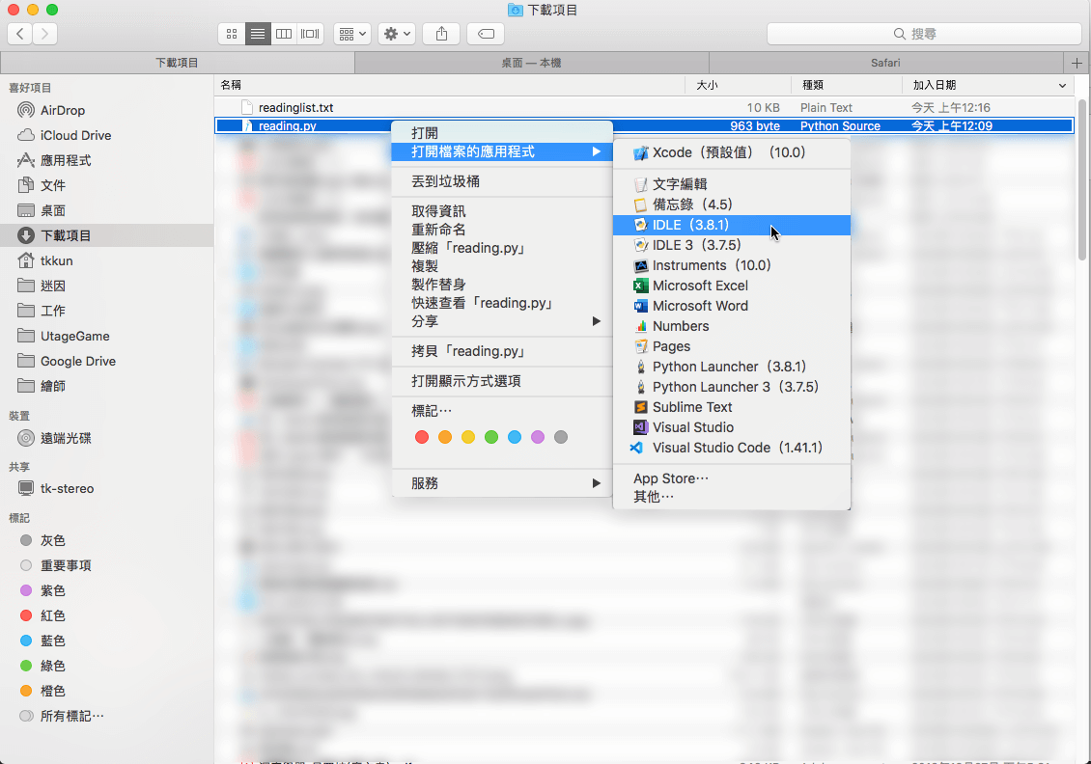Image resolution: width=1091 pixels, height=764 pixels.
Task: Choose 打開顯示方式選項 in context menu
Action: [502, 381]
